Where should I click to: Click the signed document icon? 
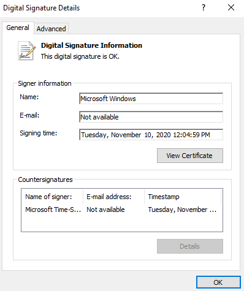pos(26,51)
